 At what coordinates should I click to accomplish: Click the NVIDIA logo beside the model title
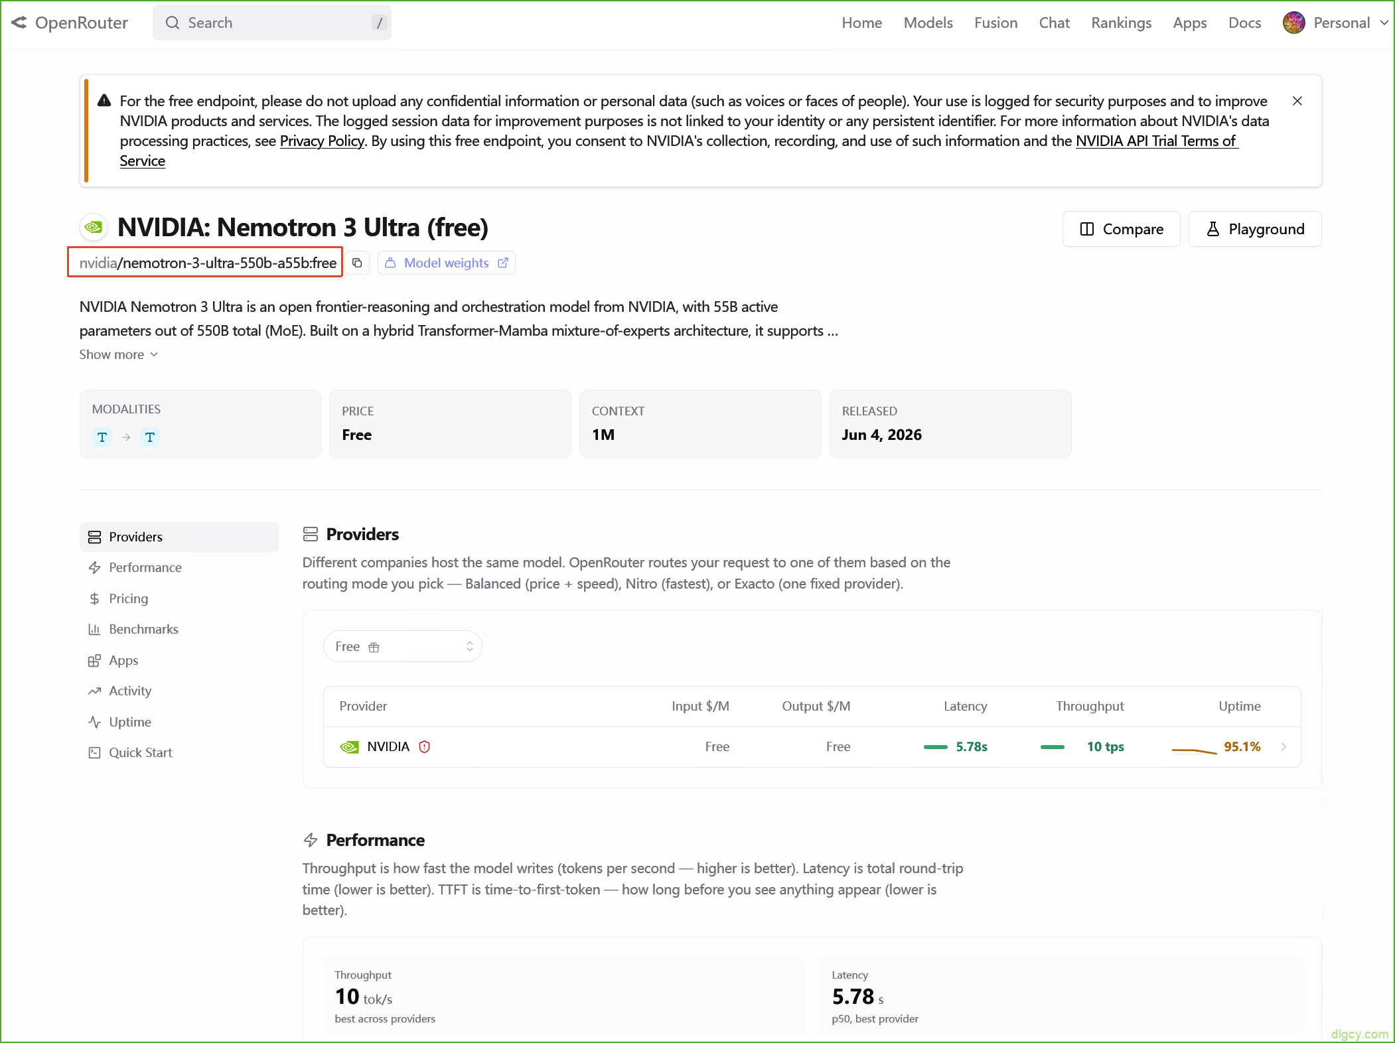94,228
